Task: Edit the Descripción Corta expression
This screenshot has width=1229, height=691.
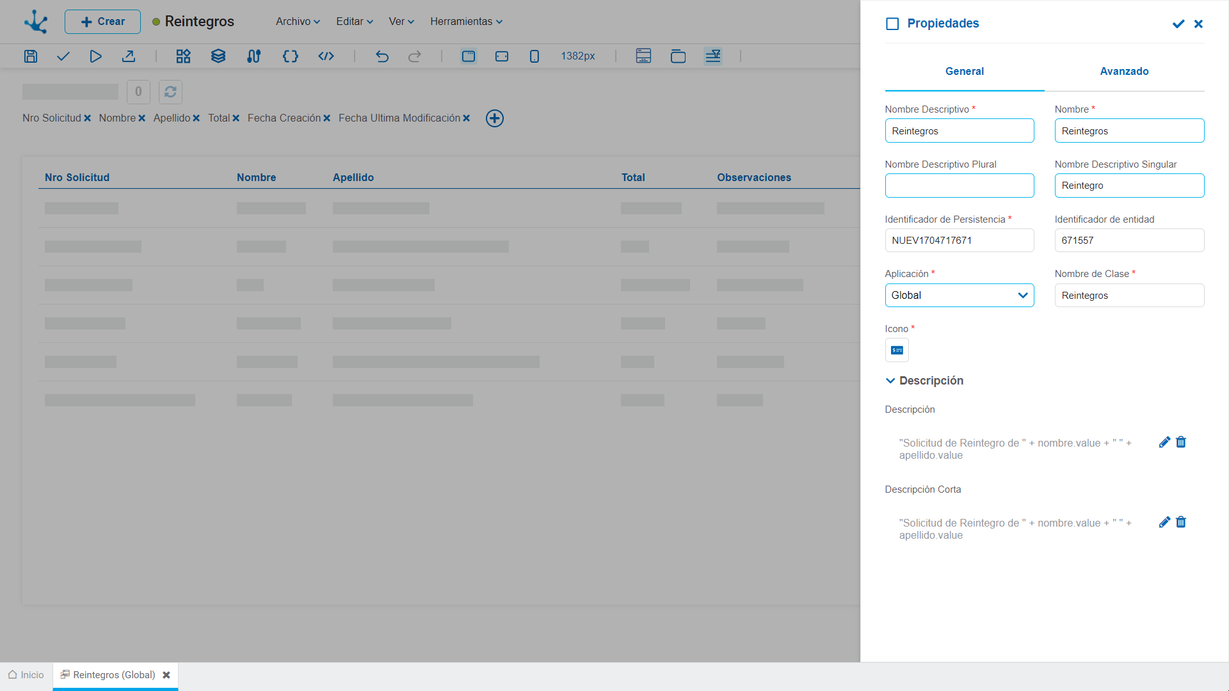Action: click(x=1164, y=522)
